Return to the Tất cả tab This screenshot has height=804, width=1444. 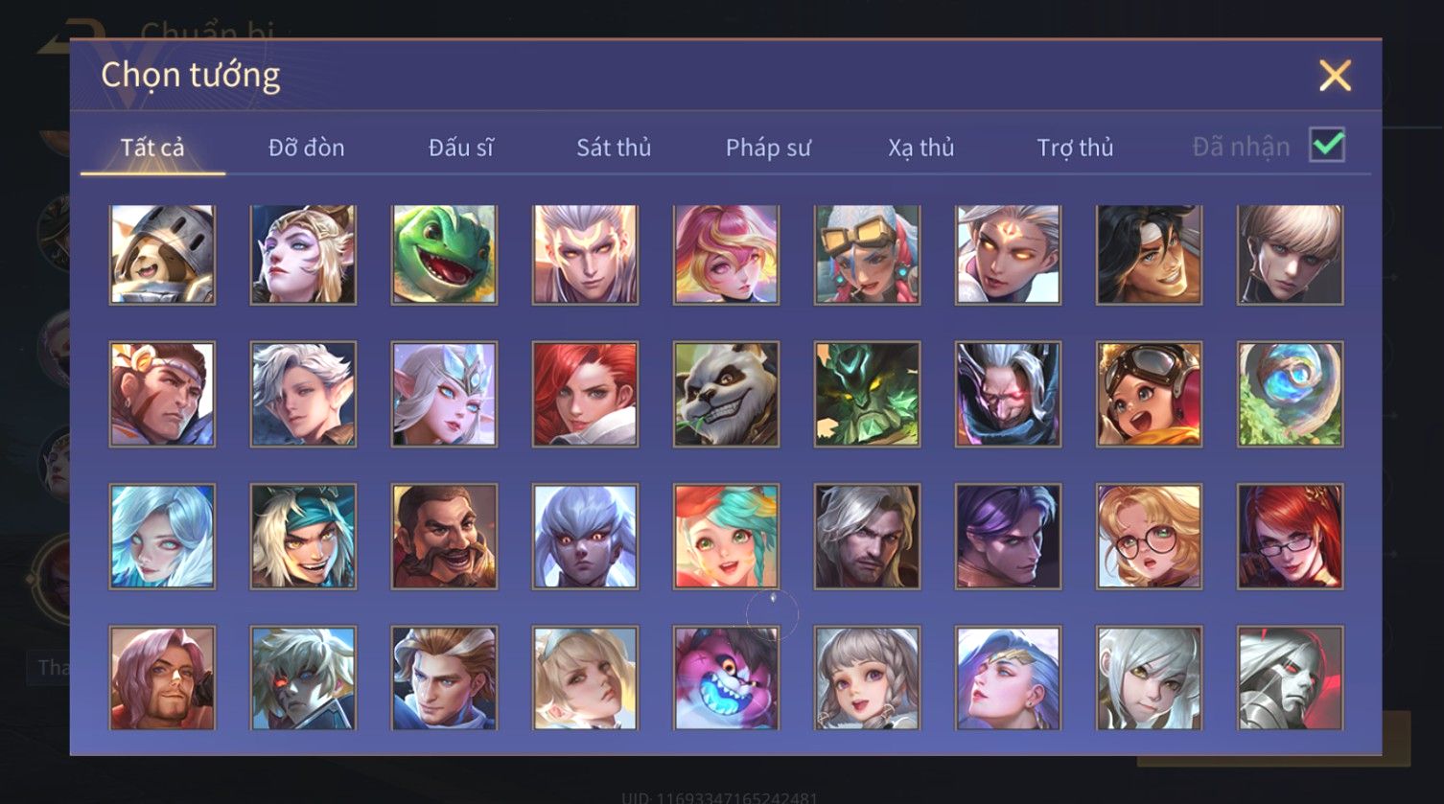pos(152,148)
